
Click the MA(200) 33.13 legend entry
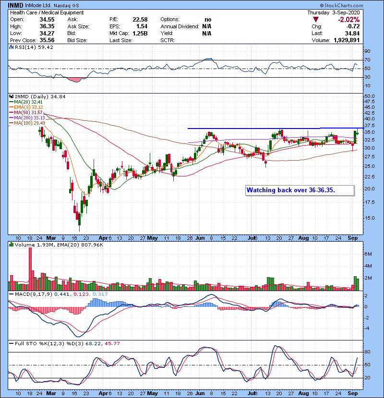[x=27, y=118]
